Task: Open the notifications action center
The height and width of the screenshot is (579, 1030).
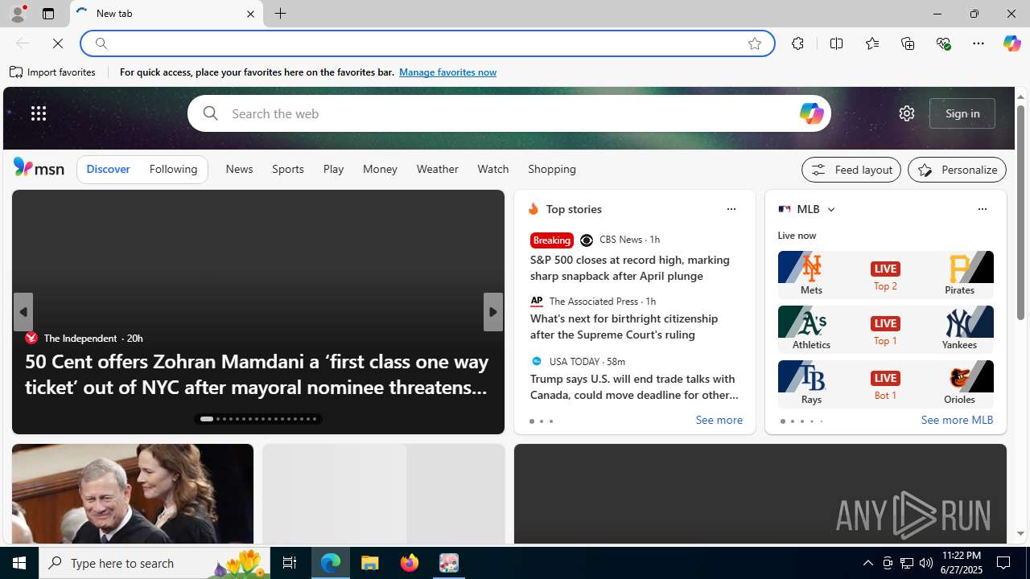Action: 1004,563
